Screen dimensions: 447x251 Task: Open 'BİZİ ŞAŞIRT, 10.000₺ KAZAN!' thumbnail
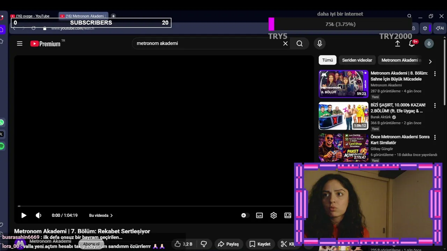point(344,116)
